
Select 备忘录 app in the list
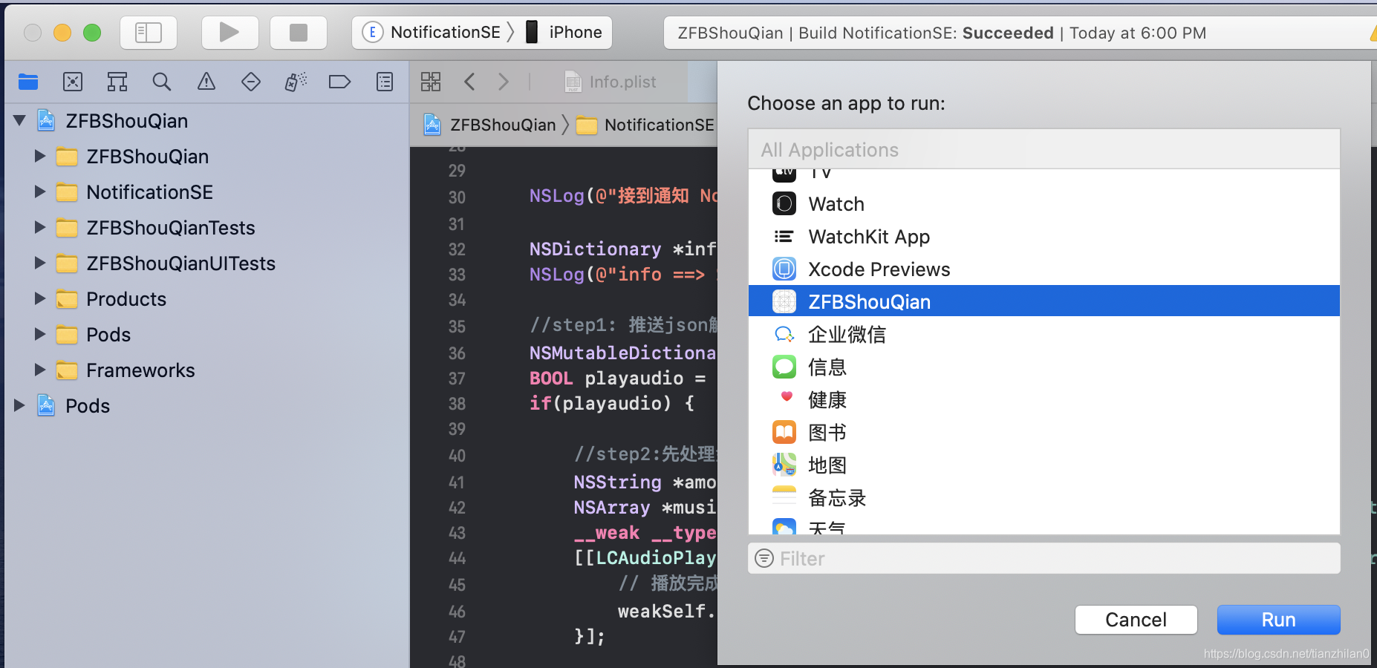(x=1044, y=497)
